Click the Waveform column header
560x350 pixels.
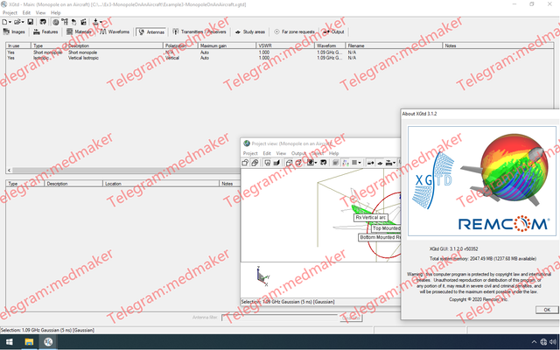[330, 45]
